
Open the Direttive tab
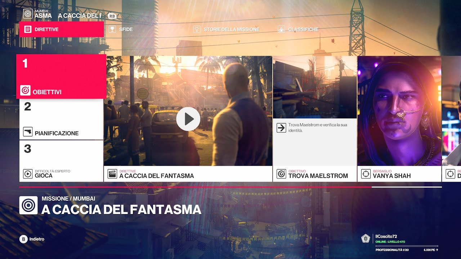click(x=61, y=29)
